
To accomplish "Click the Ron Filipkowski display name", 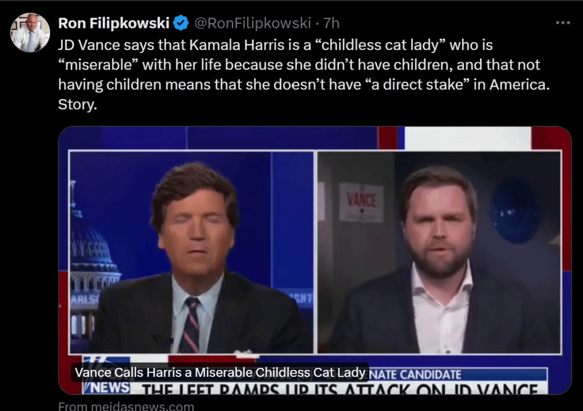I will click(114, 23).
